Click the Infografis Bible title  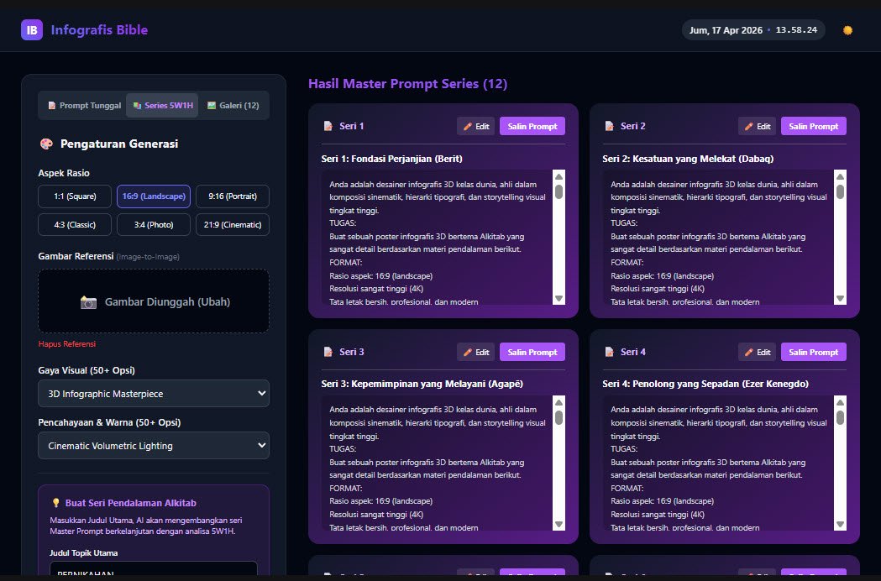coord(99,29)
